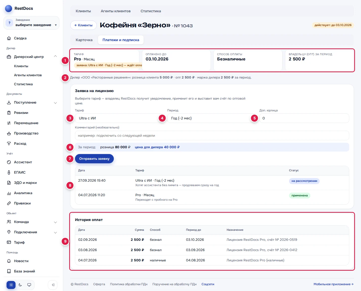Open the Политика обработки ПДн link

point(129,284)
